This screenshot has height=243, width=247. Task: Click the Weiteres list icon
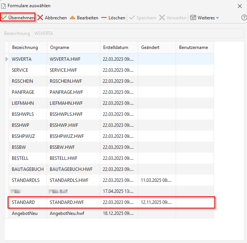coord(193,17)
